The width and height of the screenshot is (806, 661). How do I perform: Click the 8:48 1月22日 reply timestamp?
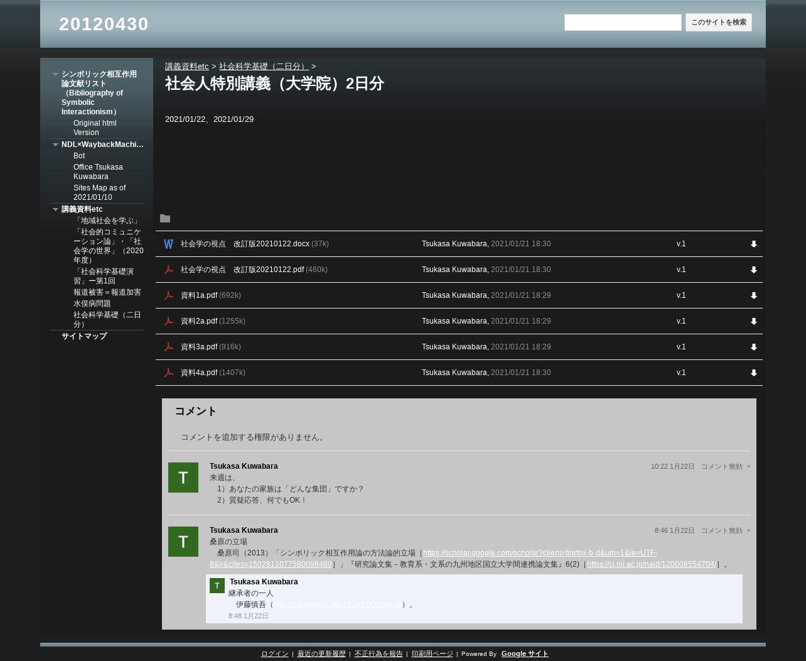(249, 616)
